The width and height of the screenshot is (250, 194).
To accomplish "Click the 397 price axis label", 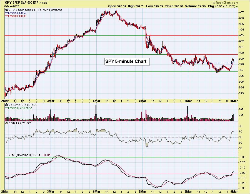I will (242, 70).
